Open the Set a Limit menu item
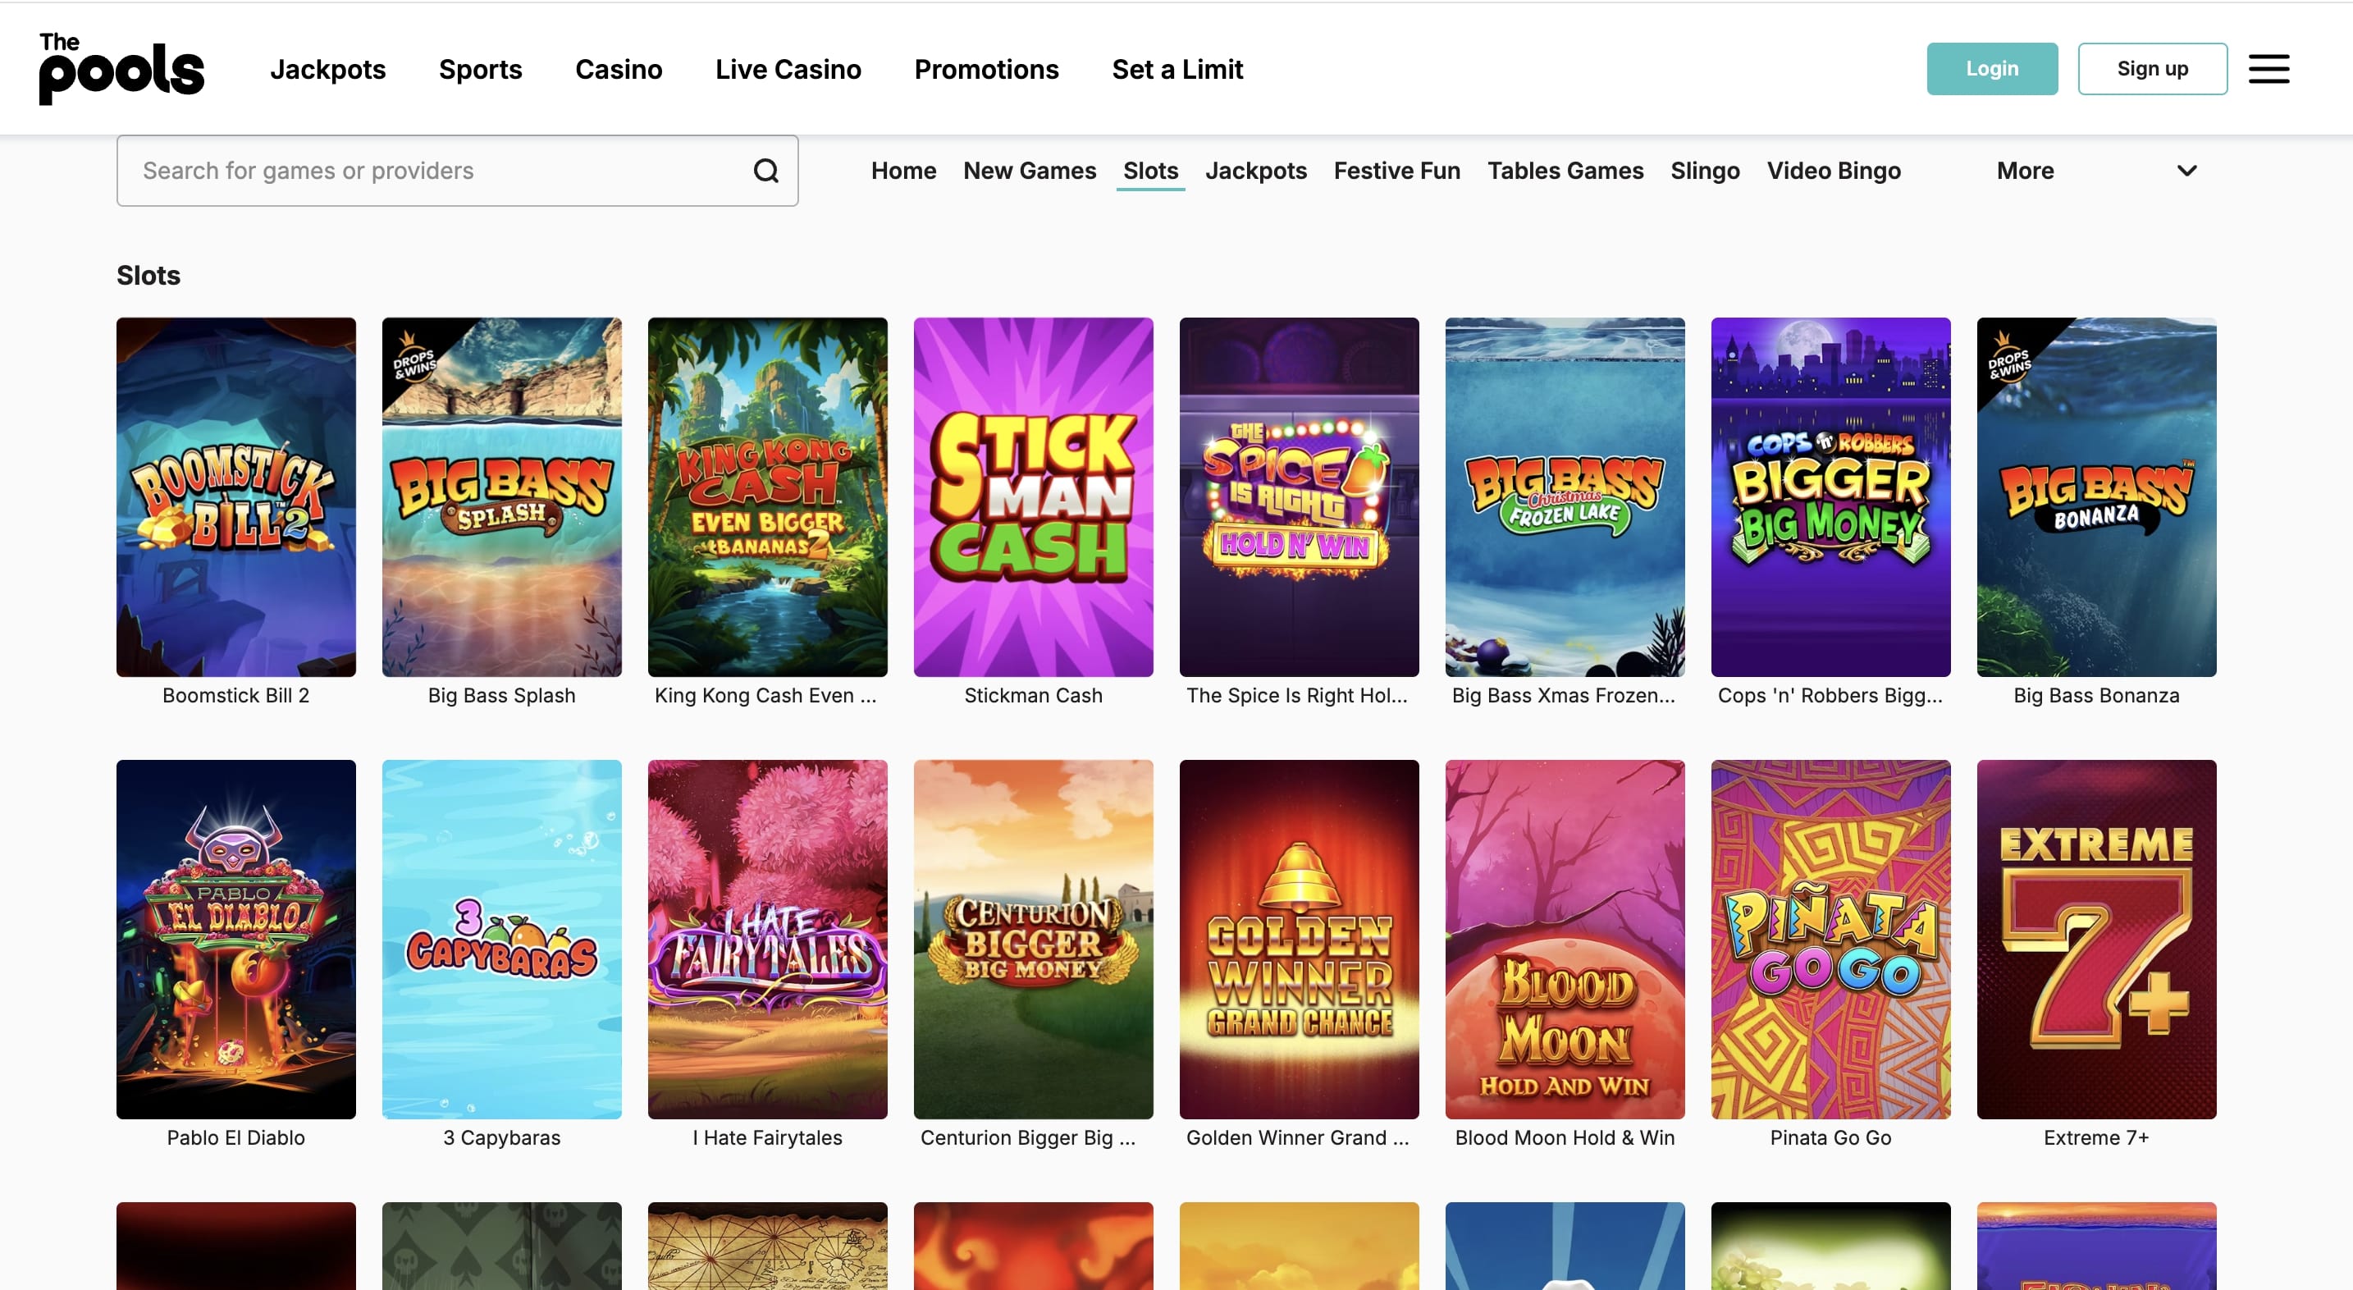 click(1176, 70)
